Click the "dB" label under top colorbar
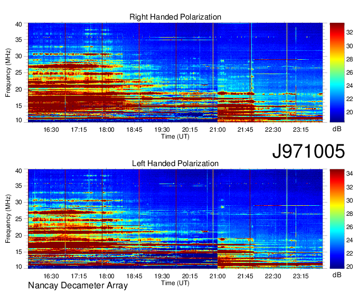Screen dimensions: 359x292 click(x=337, y=129)
